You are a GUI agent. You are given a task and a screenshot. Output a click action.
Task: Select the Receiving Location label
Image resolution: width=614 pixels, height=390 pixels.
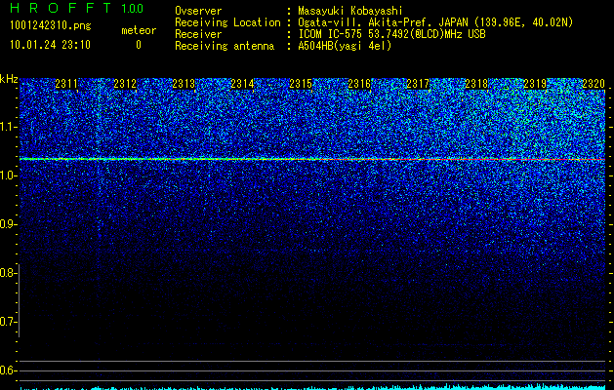[227, 22]
